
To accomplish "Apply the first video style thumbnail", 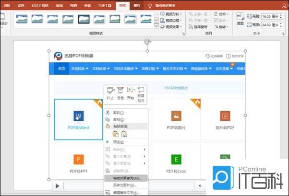I will point(22,19).
